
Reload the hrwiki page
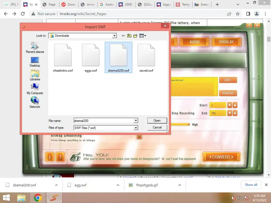point(23,14)
